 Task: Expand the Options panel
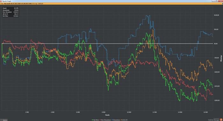pos(4,120)
